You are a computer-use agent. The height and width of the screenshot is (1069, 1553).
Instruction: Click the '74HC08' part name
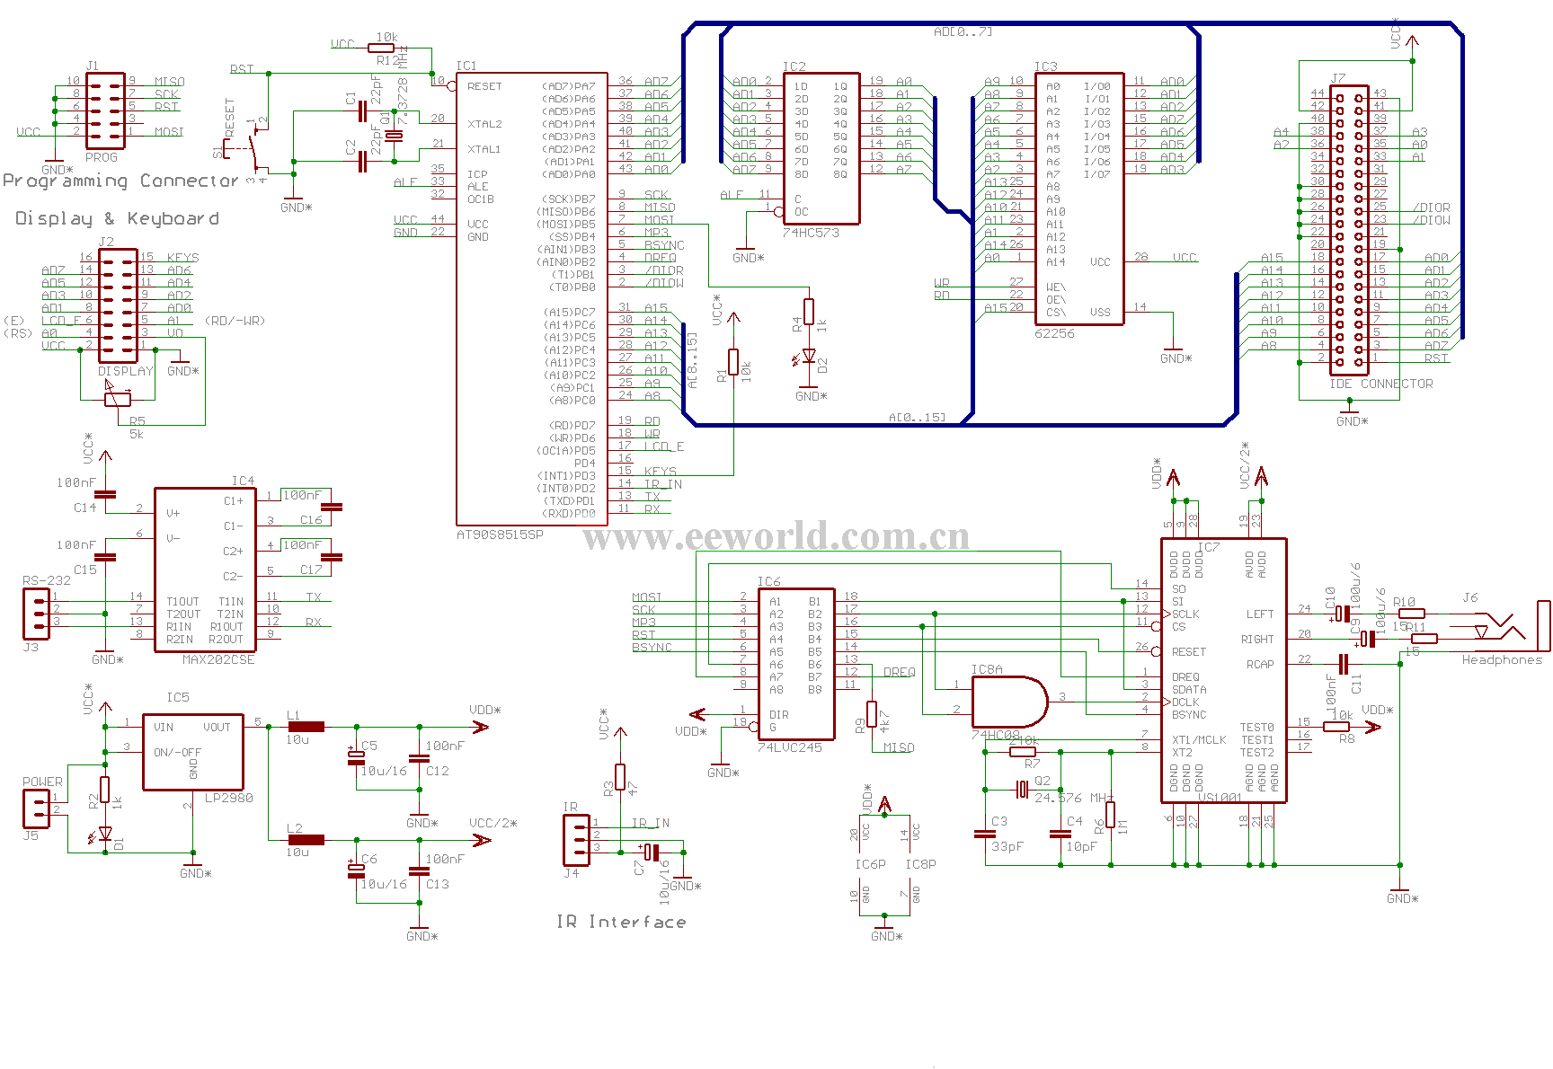[994, 734]
